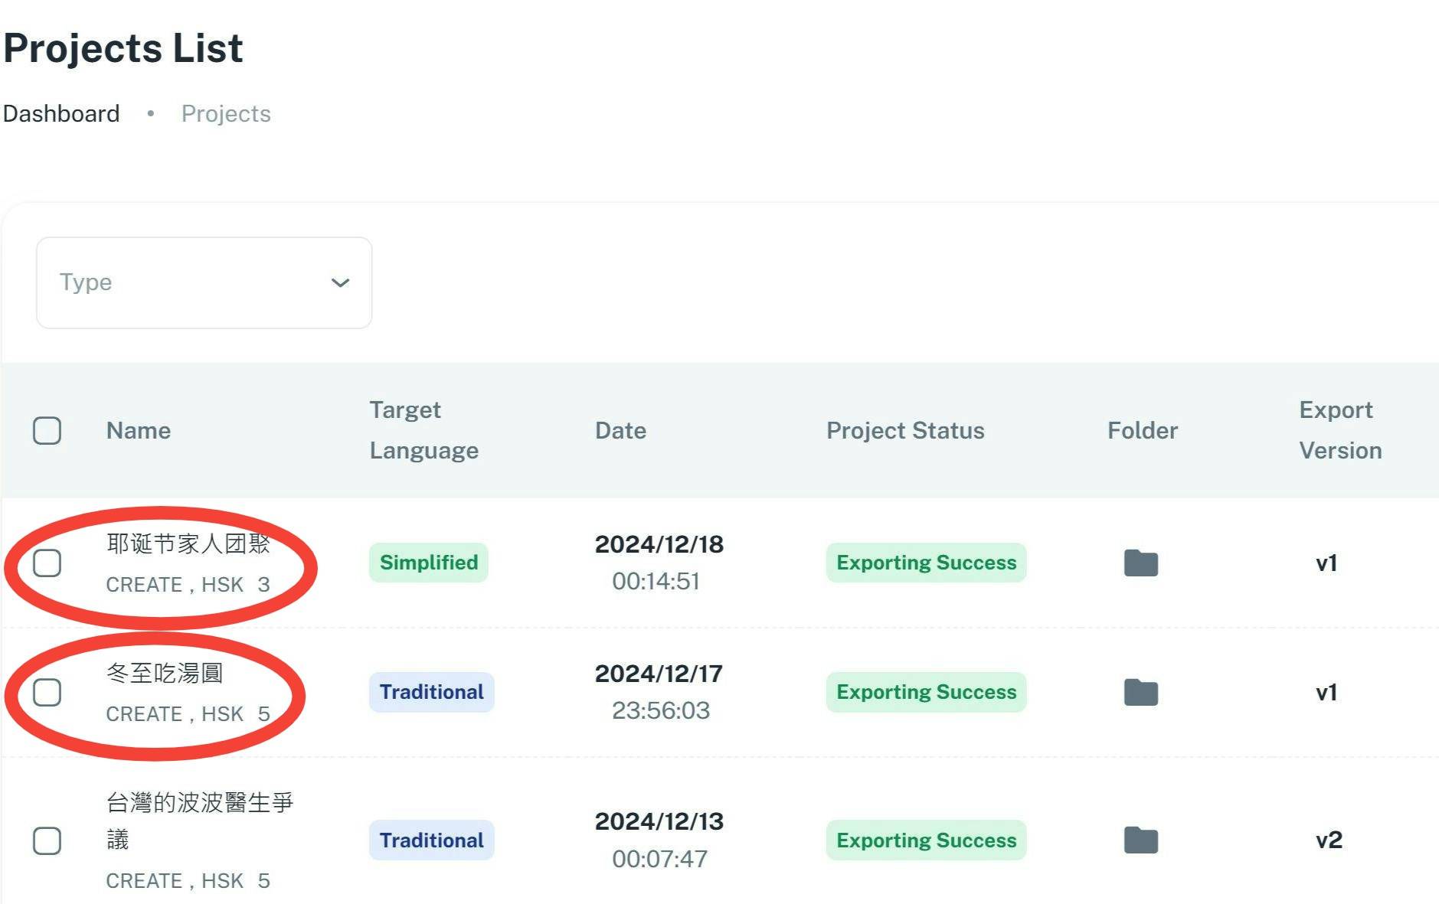Image resolution: width=1439 pixels, height=904 pixels.
Task: Go to Dashboard breadcrumb link
Action: pos(61,113)
